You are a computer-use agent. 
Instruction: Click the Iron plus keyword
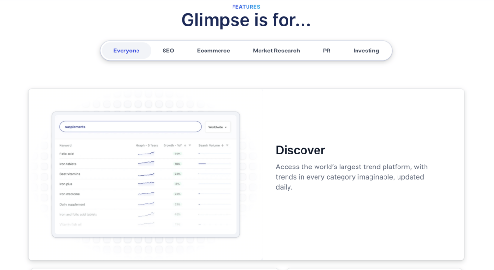(x=66, y=184)
